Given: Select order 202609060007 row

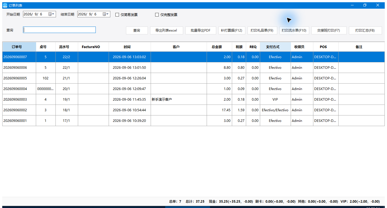Looking at the screenshot, I should click(193, 57).
